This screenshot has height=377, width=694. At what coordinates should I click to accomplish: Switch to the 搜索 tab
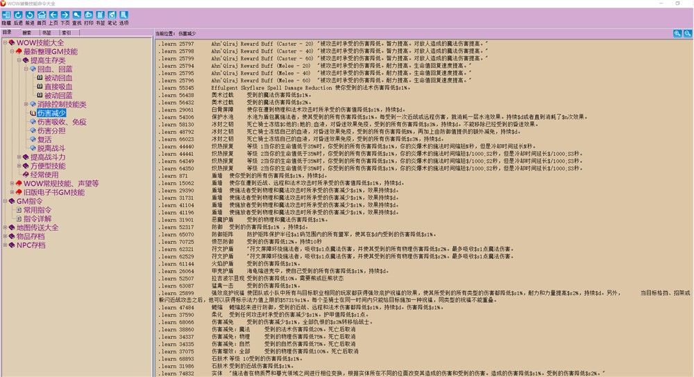click(27, 32)
